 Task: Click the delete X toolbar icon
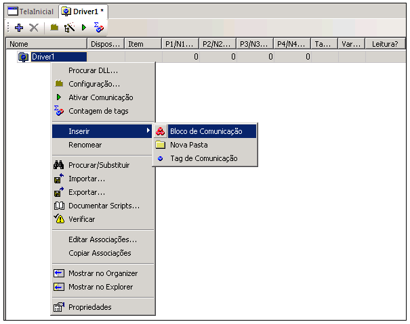coord(33,28)
